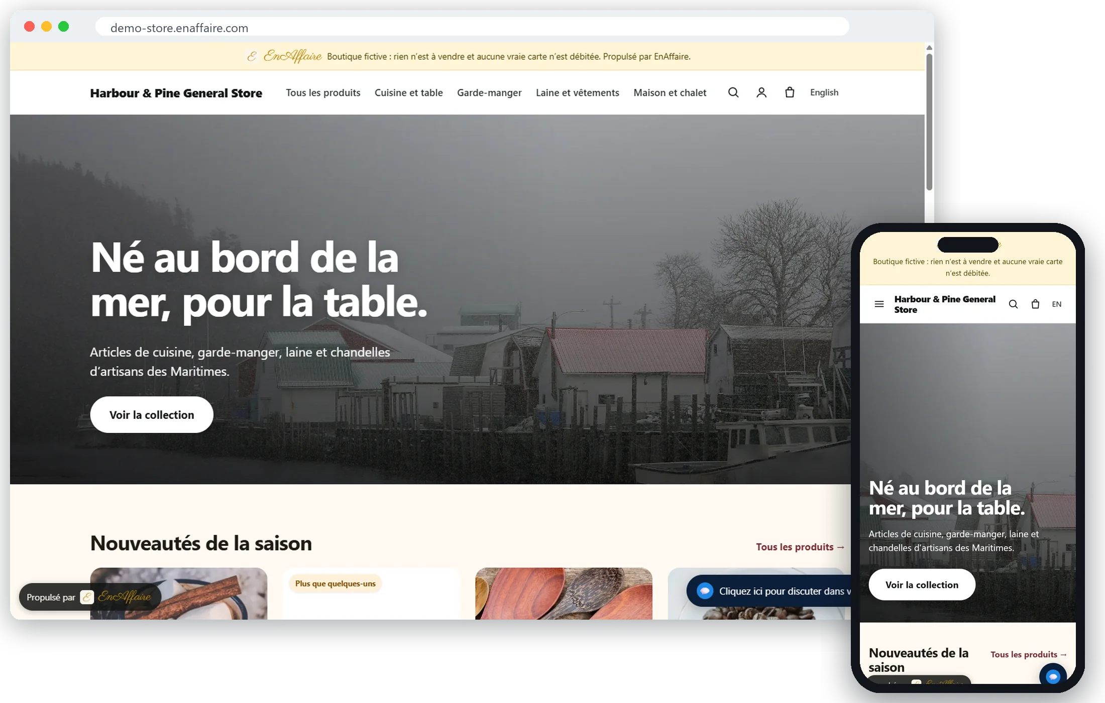Screen dimensions: 1105x703
Task: Click the desktop page vertical scrollbar
Action: [929, 122]
